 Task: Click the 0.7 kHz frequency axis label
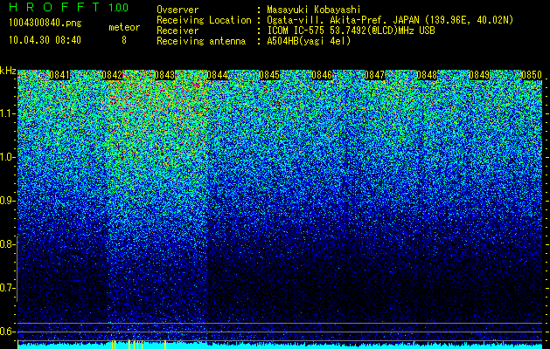pyautogui.click(x=8, y=288)
